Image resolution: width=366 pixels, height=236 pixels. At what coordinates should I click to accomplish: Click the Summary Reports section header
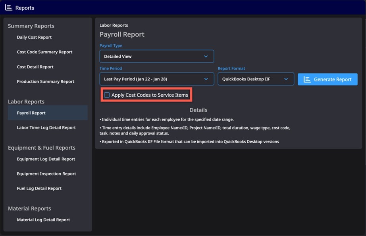[31, 25]
